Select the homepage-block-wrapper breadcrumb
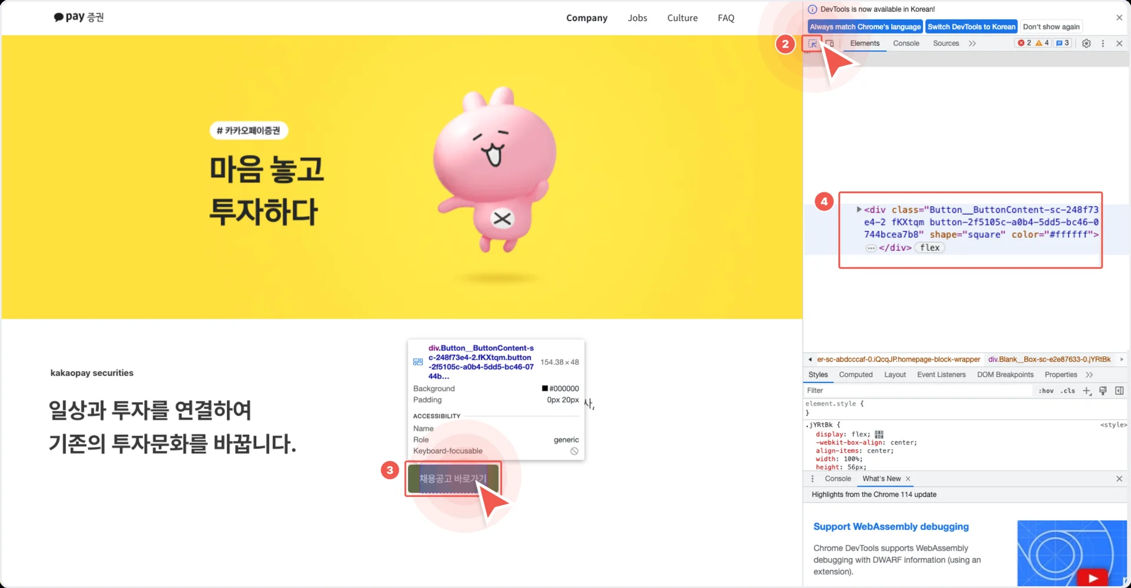 click(x=898, y=360)
